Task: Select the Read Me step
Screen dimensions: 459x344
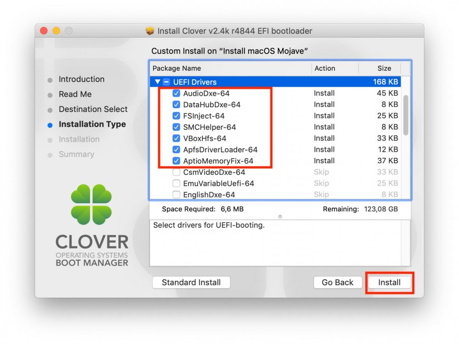Action: [x=75, y=94]
